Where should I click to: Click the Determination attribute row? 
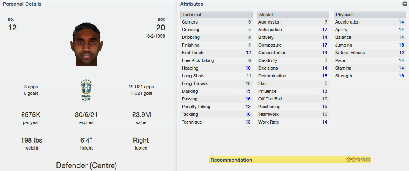(293, 76)
